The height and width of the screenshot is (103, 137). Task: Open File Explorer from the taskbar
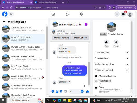(x=65, y=100)
